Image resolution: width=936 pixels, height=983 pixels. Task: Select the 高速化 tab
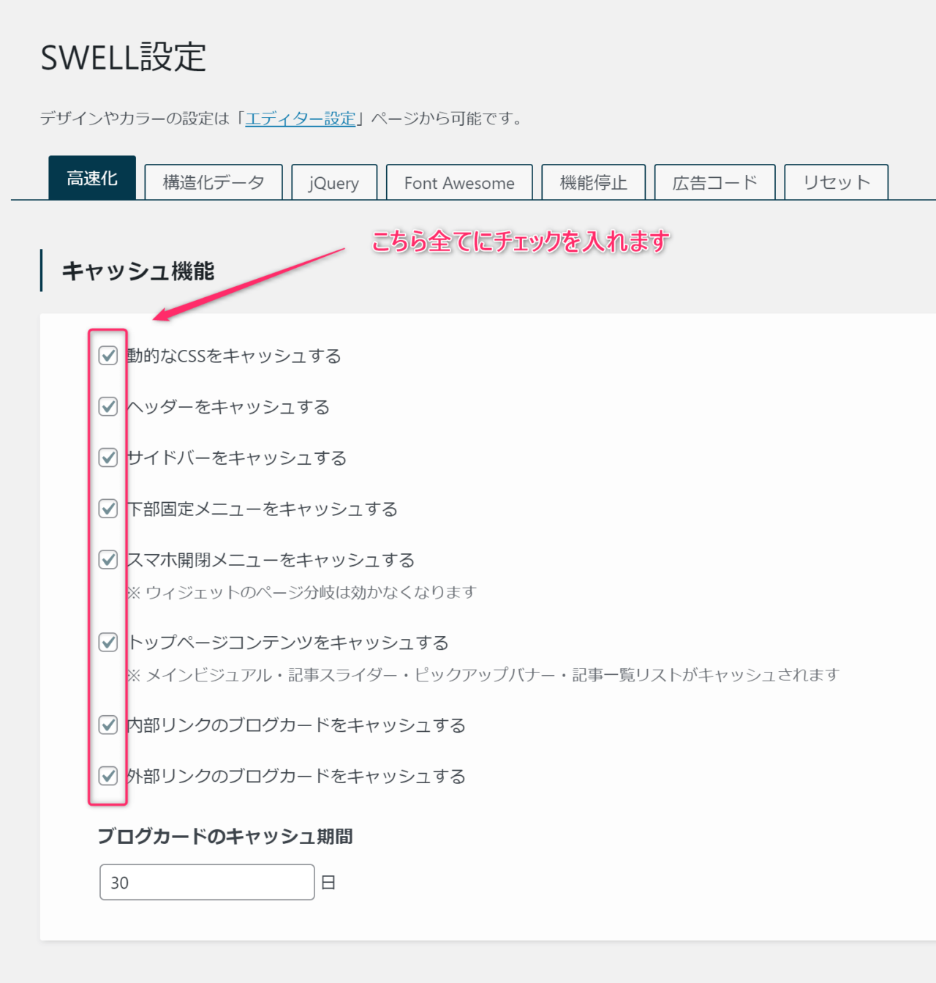click(92, 178)
